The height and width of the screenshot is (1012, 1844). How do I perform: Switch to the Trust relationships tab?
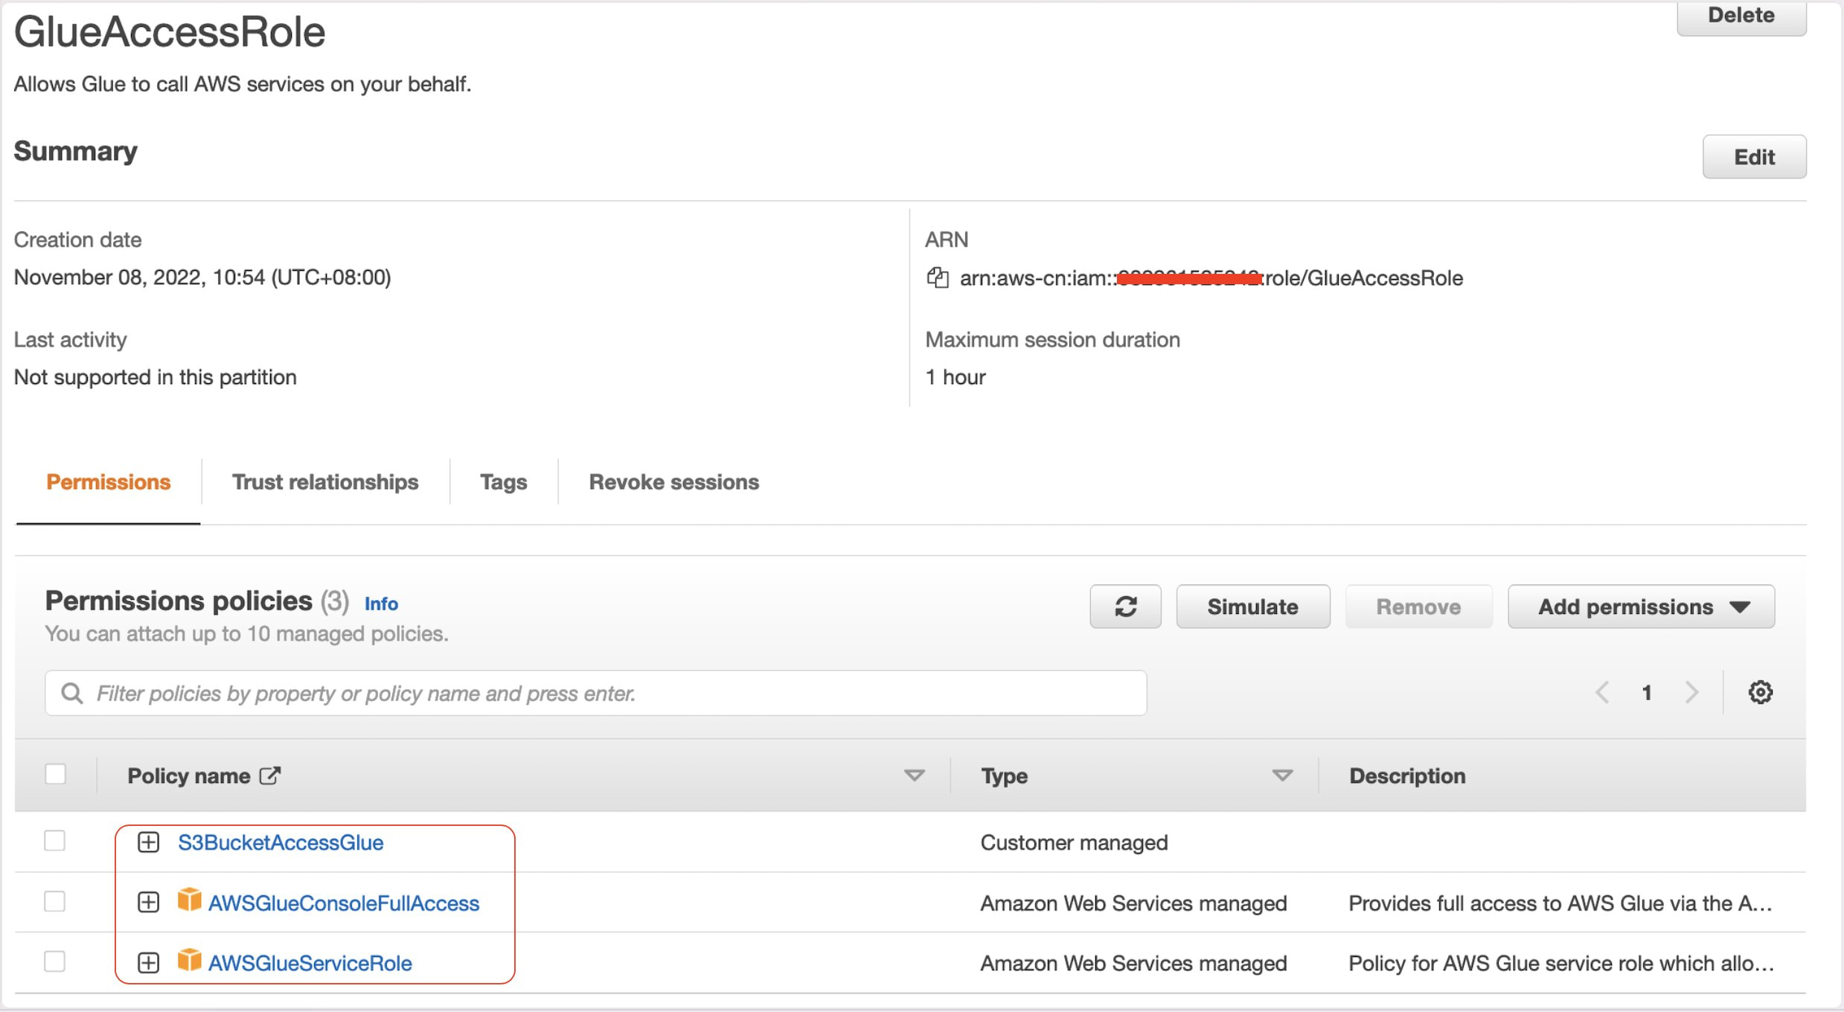pyautogui.click(x=325, y=482)
